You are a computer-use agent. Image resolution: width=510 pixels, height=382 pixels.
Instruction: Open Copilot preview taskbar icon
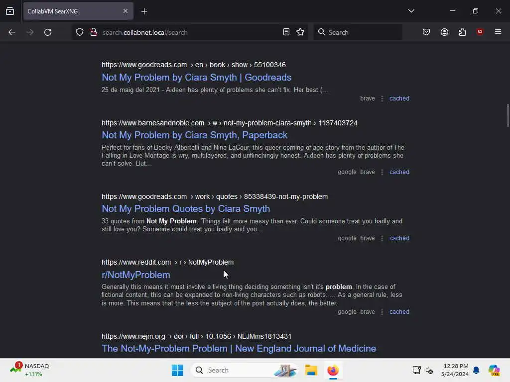tap(494, 370)
